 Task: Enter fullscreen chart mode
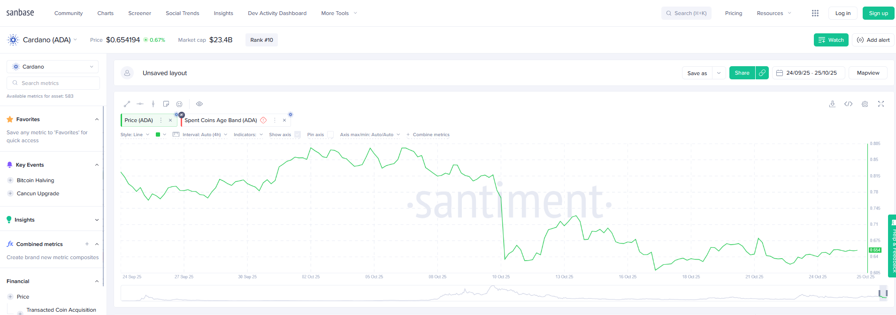881,104
